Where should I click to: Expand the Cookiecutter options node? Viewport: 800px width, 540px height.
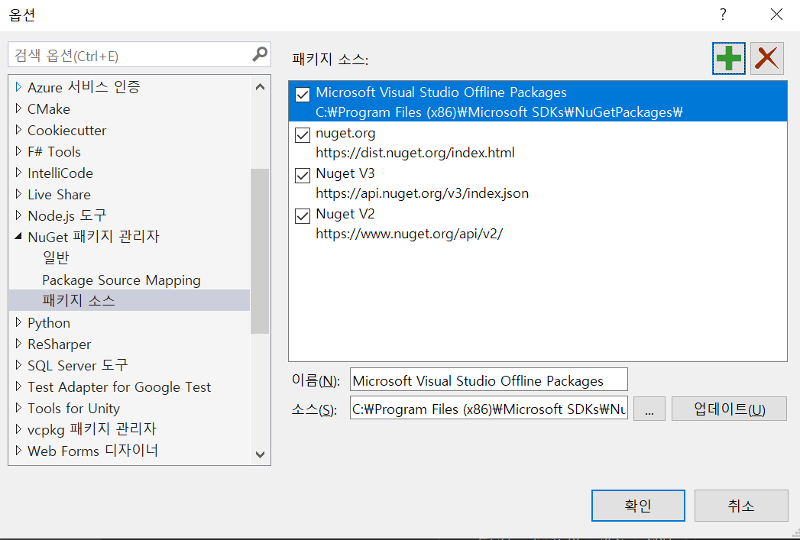[x=18, y=130]
